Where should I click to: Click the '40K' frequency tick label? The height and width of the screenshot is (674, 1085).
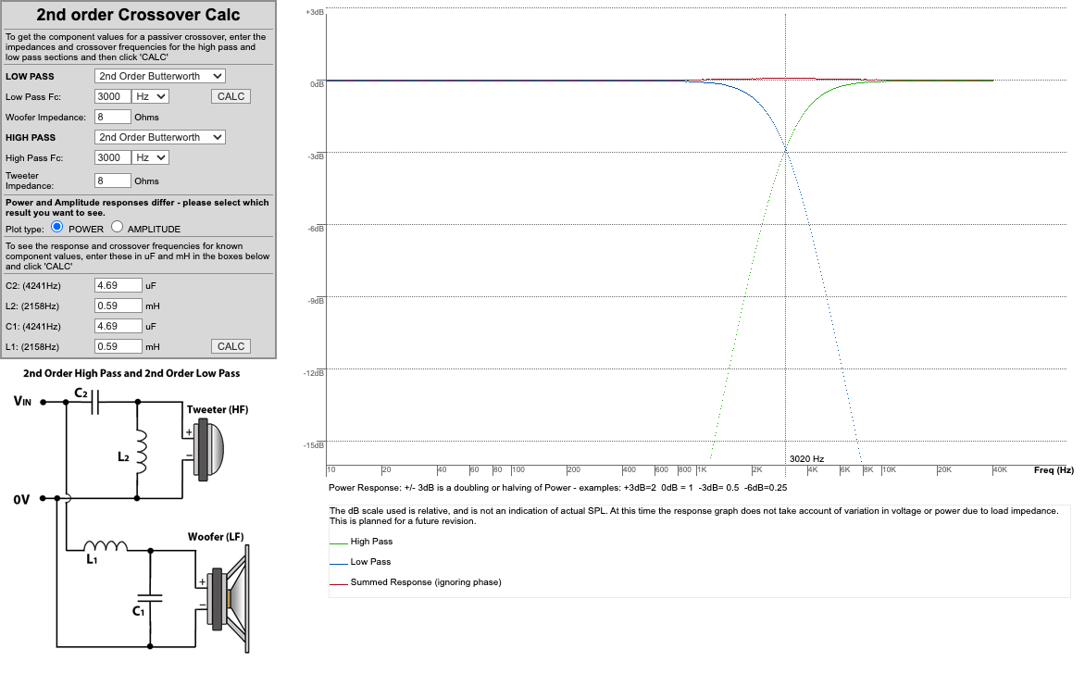[1001, 470]
